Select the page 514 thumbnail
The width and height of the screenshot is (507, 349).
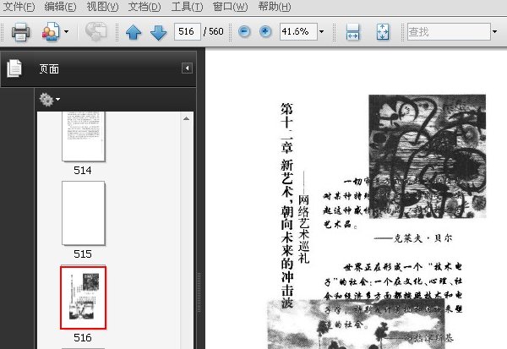click(x=84, y=137)
